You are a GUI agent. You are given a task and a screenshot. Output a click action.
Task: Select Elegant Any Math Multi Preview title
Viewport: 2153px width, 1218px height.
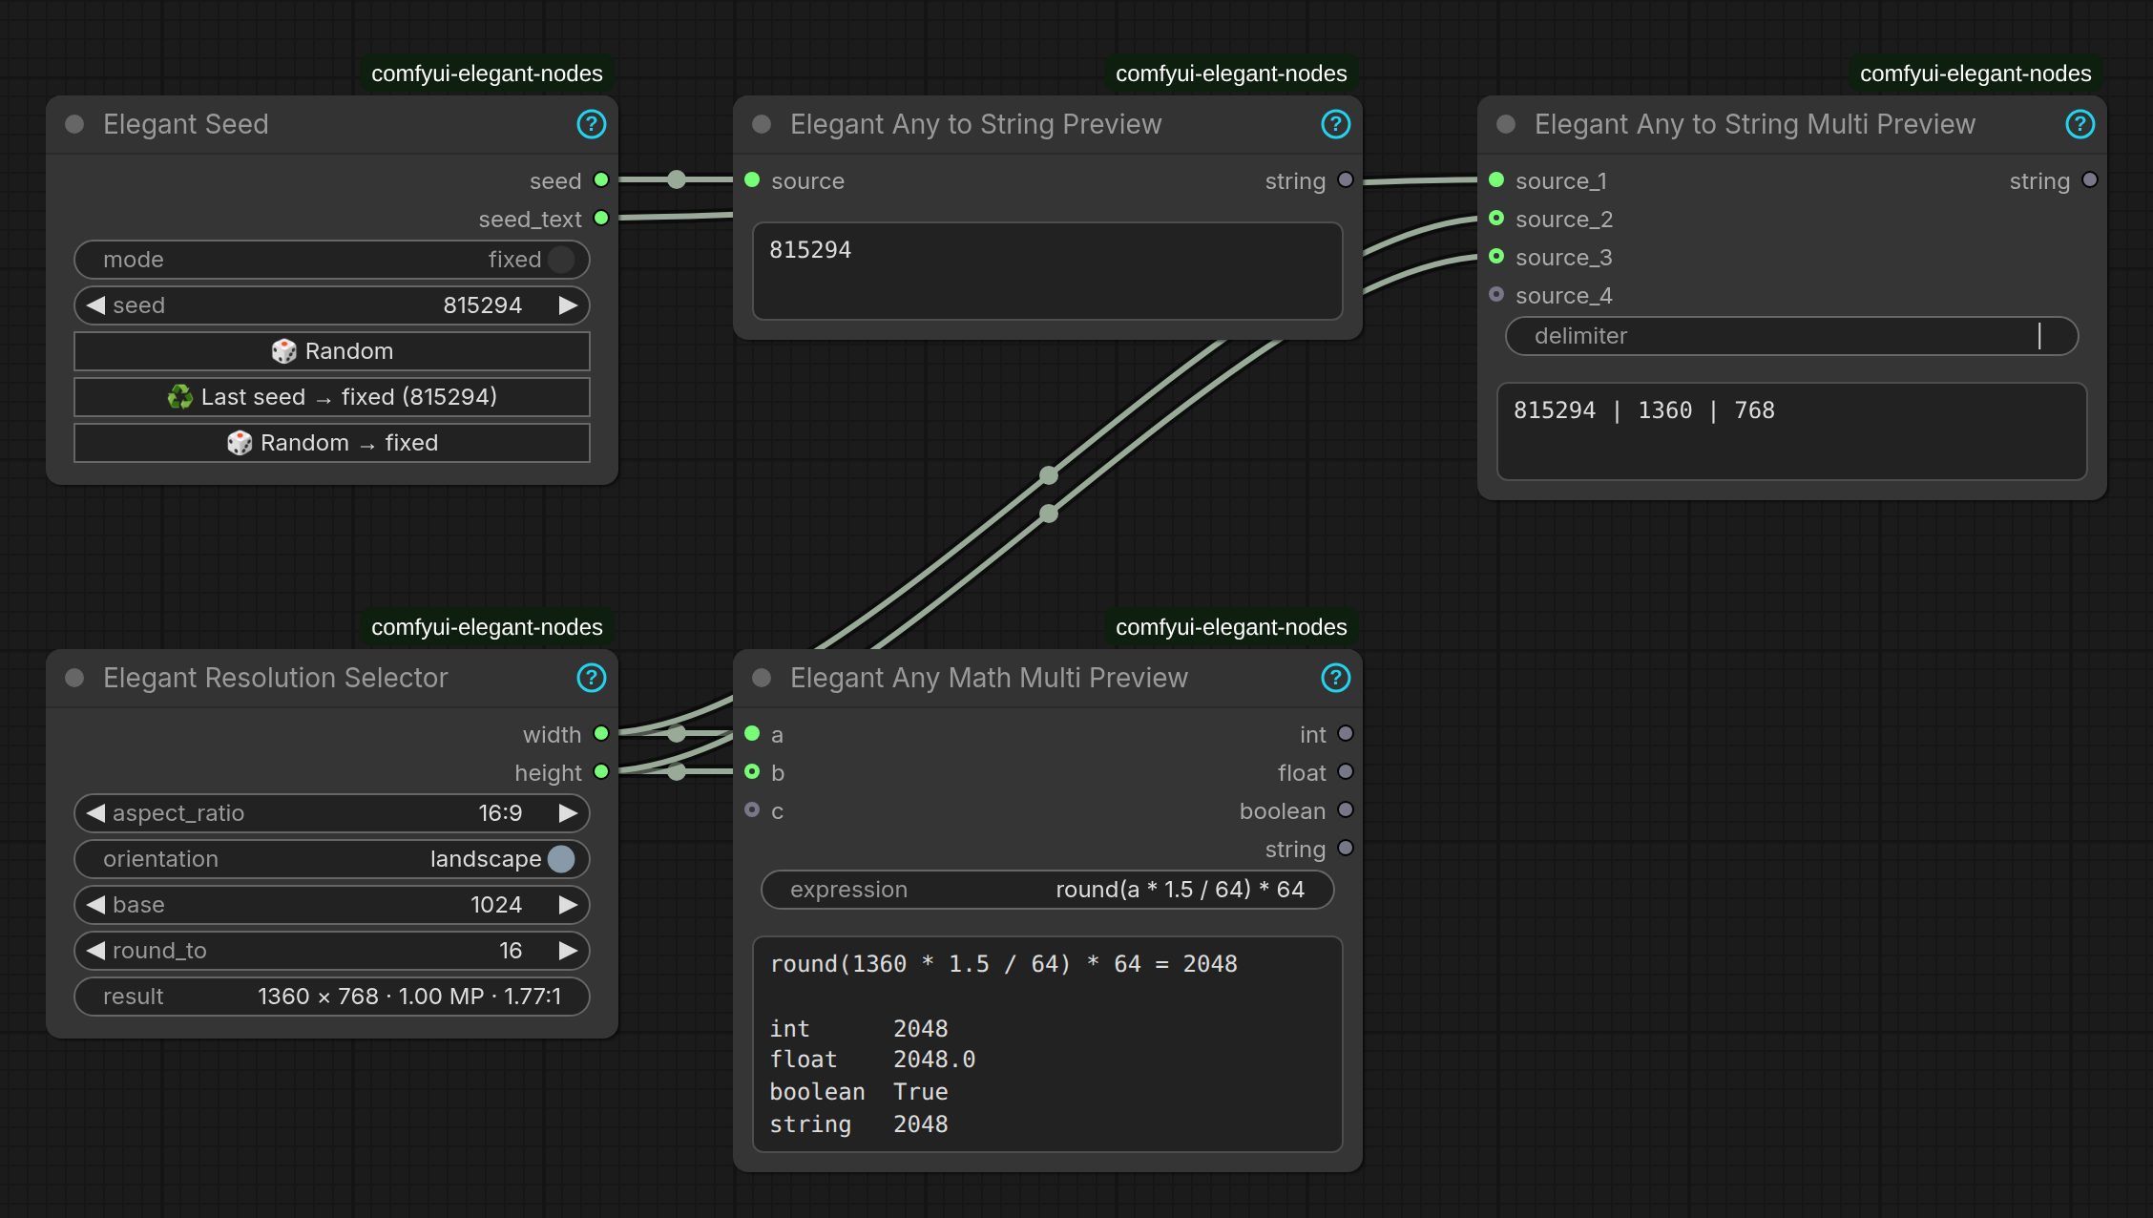point(989,678)
